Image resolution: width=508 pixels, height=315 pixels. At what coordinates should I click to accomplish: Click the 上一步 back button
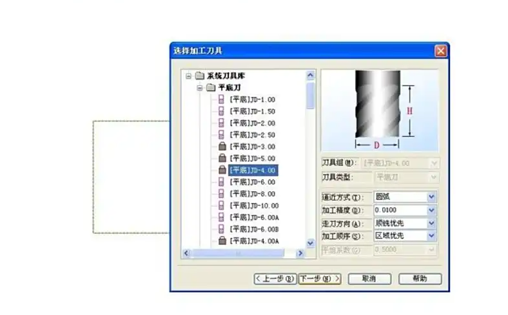click(x=275, y=279)
